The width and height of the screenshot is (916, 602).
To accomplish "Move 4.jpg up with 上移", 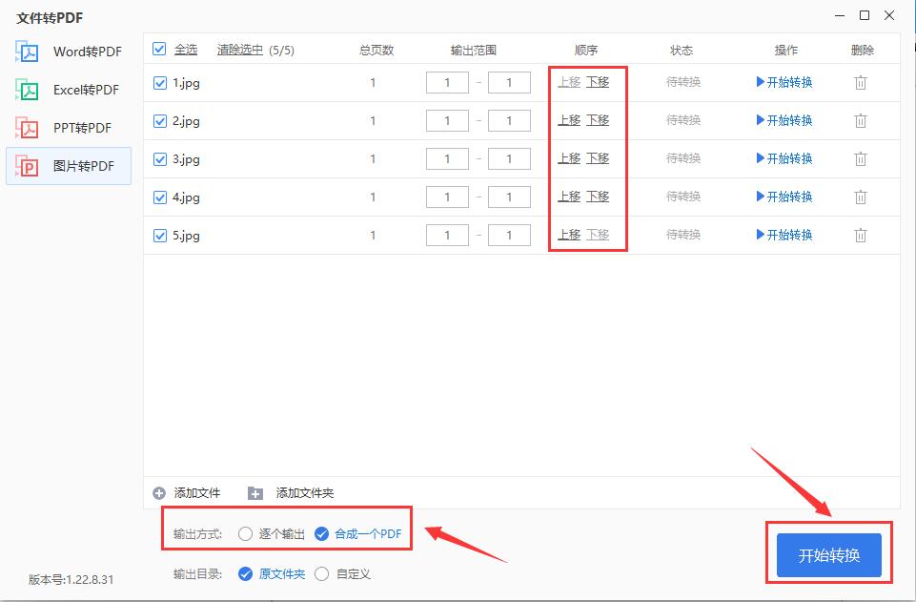I will (568, 197).
